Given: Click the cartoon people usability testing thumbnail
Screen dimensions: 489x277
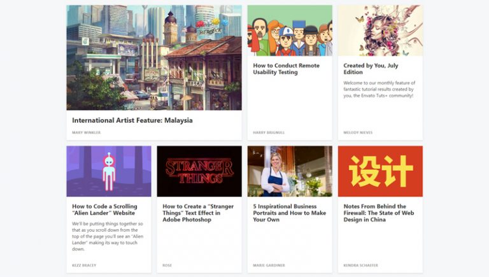Looking at the screenshot, I should (x=290, y=31).
